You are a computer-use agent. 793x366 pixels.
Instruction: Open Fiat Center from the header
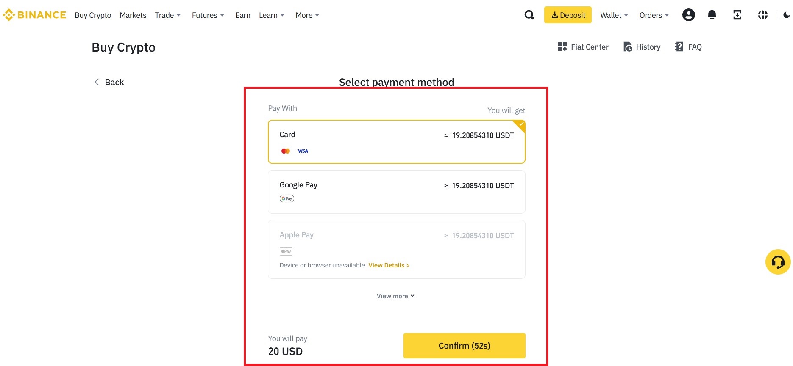(x=583, y=47)
